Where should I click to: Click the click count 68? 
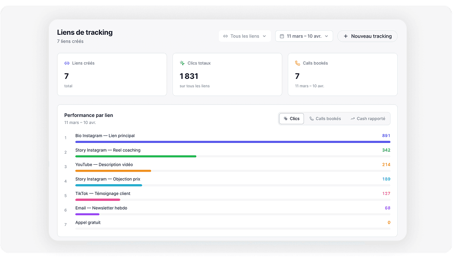[388, 208]
